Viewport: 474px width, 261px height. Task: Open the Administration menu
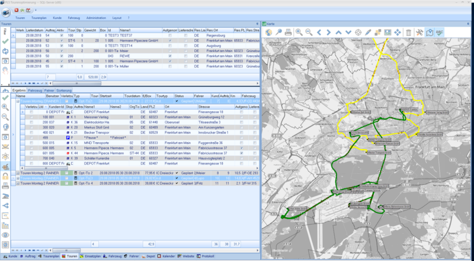pos(97,18)
